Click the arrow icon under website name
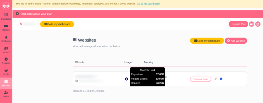Screen dimensions: 263x103 pos(77,81)
